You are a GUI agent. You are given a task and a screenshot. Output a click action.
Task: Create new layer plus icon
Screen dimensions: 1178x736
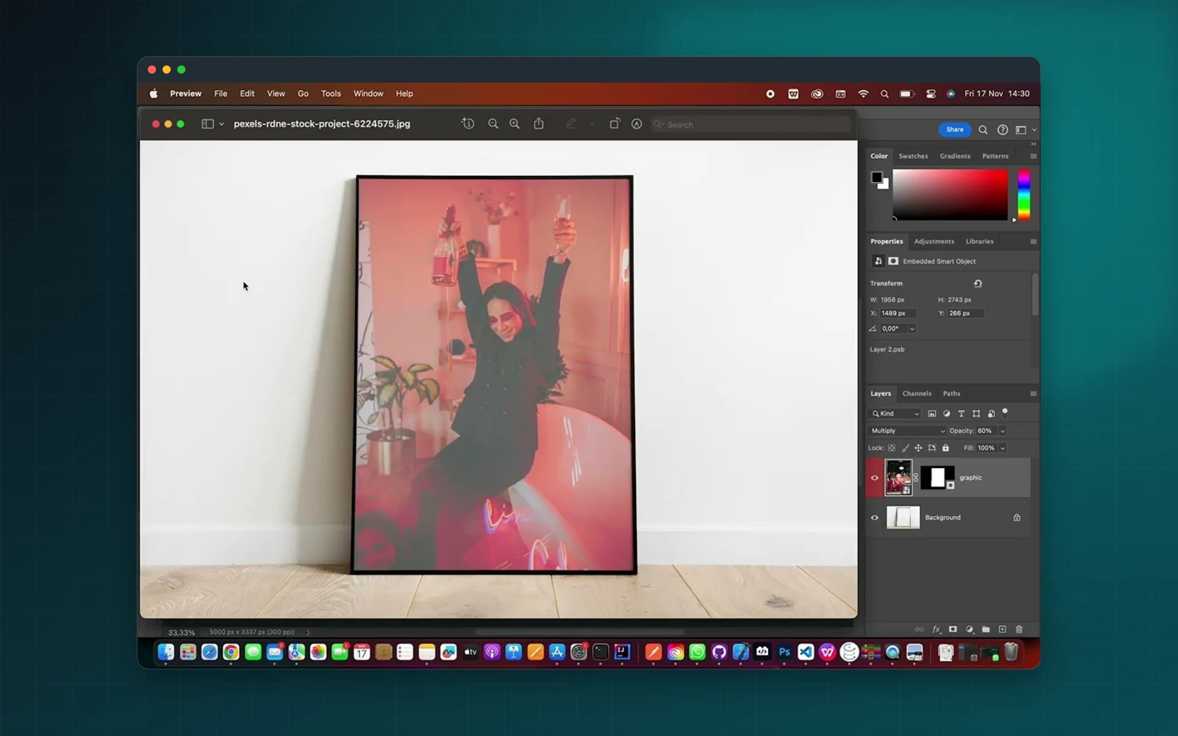(1003, 629)
